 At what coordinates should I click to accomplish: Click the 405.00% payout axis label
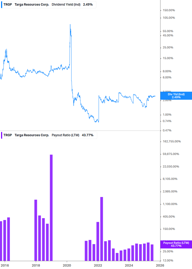(x=169, y=217)
